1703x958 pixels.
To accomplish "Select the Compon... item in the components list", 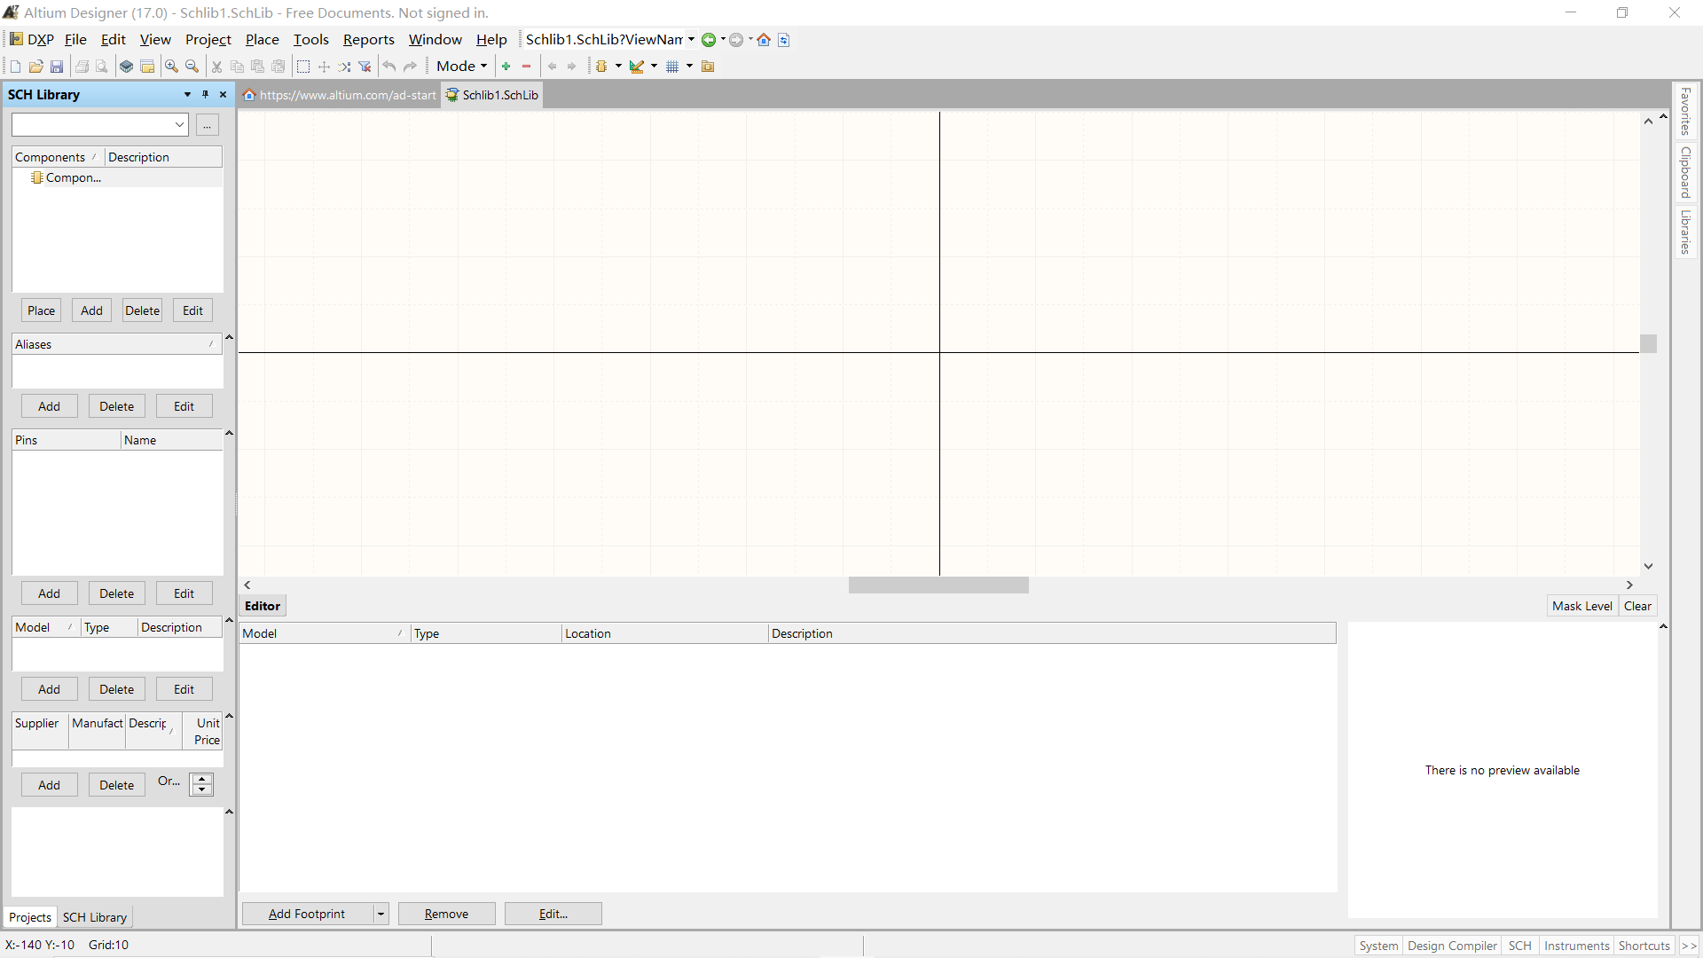I will [73, 177].
